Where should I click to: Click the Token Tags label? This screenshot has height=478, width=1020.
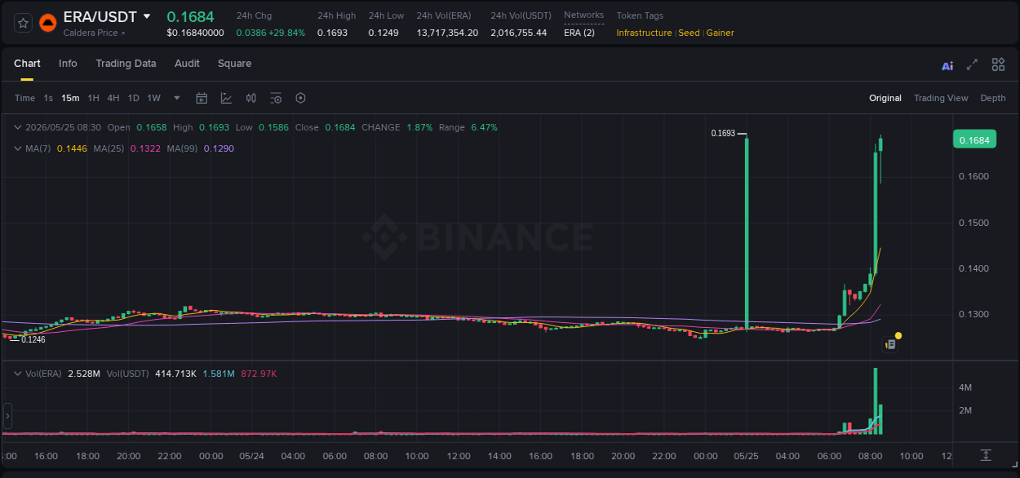tap(640, 15)
